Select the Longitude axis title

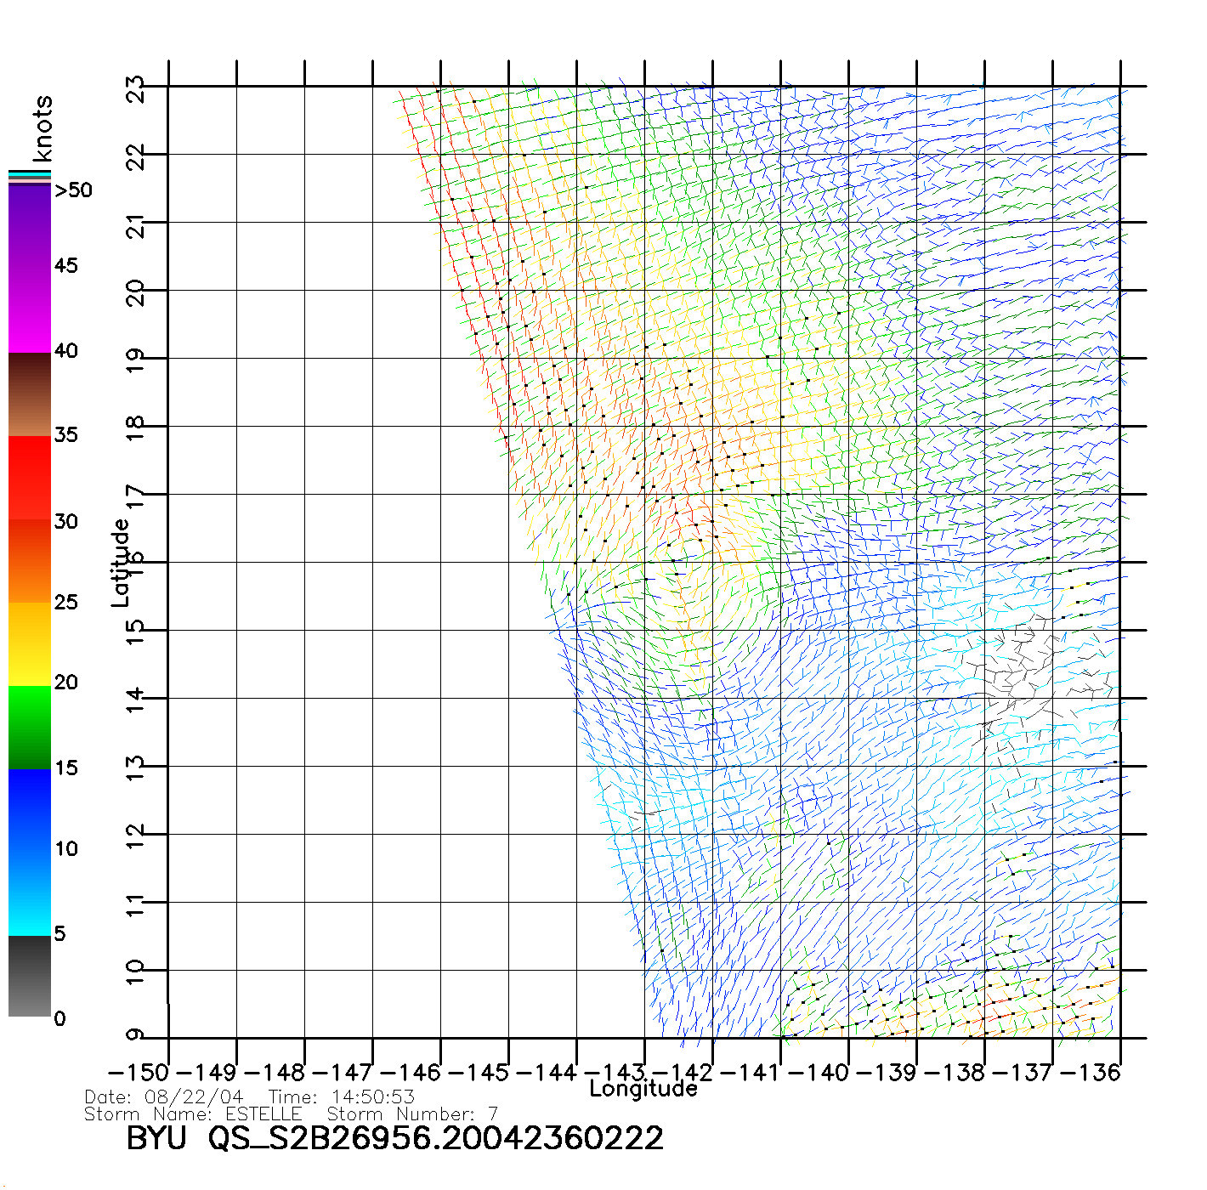point(643,1089)
